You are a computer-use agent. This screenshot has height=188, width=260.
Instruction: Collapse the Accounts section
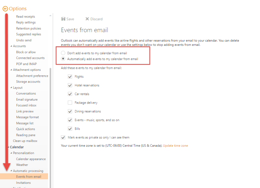pos(11,46)
